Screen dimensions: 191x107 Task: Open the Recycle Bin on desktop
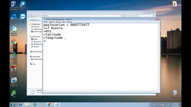click(x=175, y=94)
